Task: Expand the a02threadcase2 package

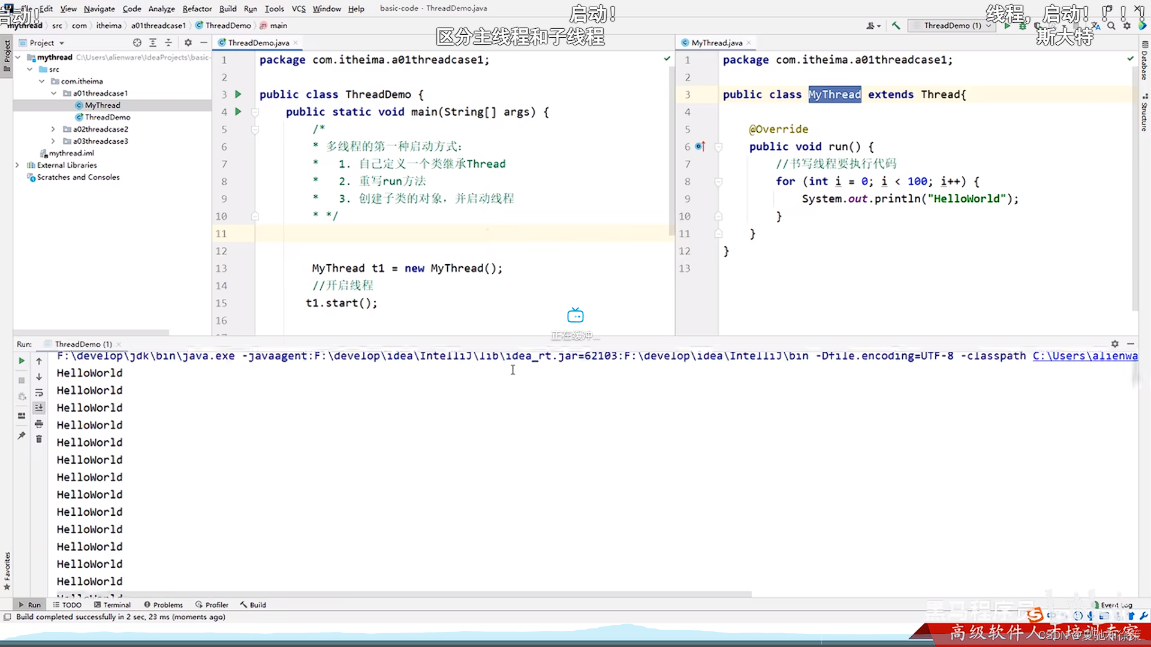Action: click(x=53, y=129)
